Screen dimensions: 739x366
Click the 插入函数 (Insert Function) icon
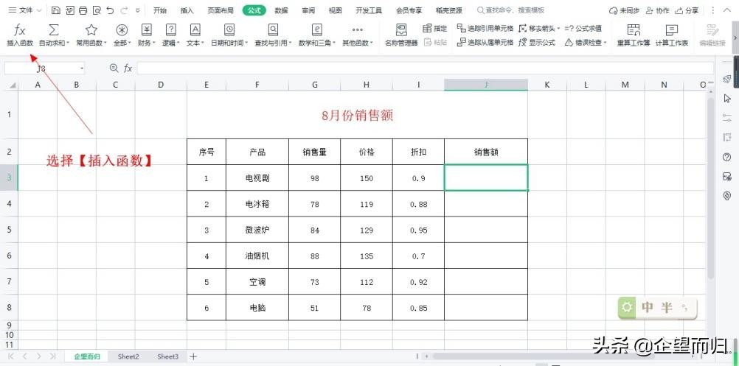click(x=20, y=34)
